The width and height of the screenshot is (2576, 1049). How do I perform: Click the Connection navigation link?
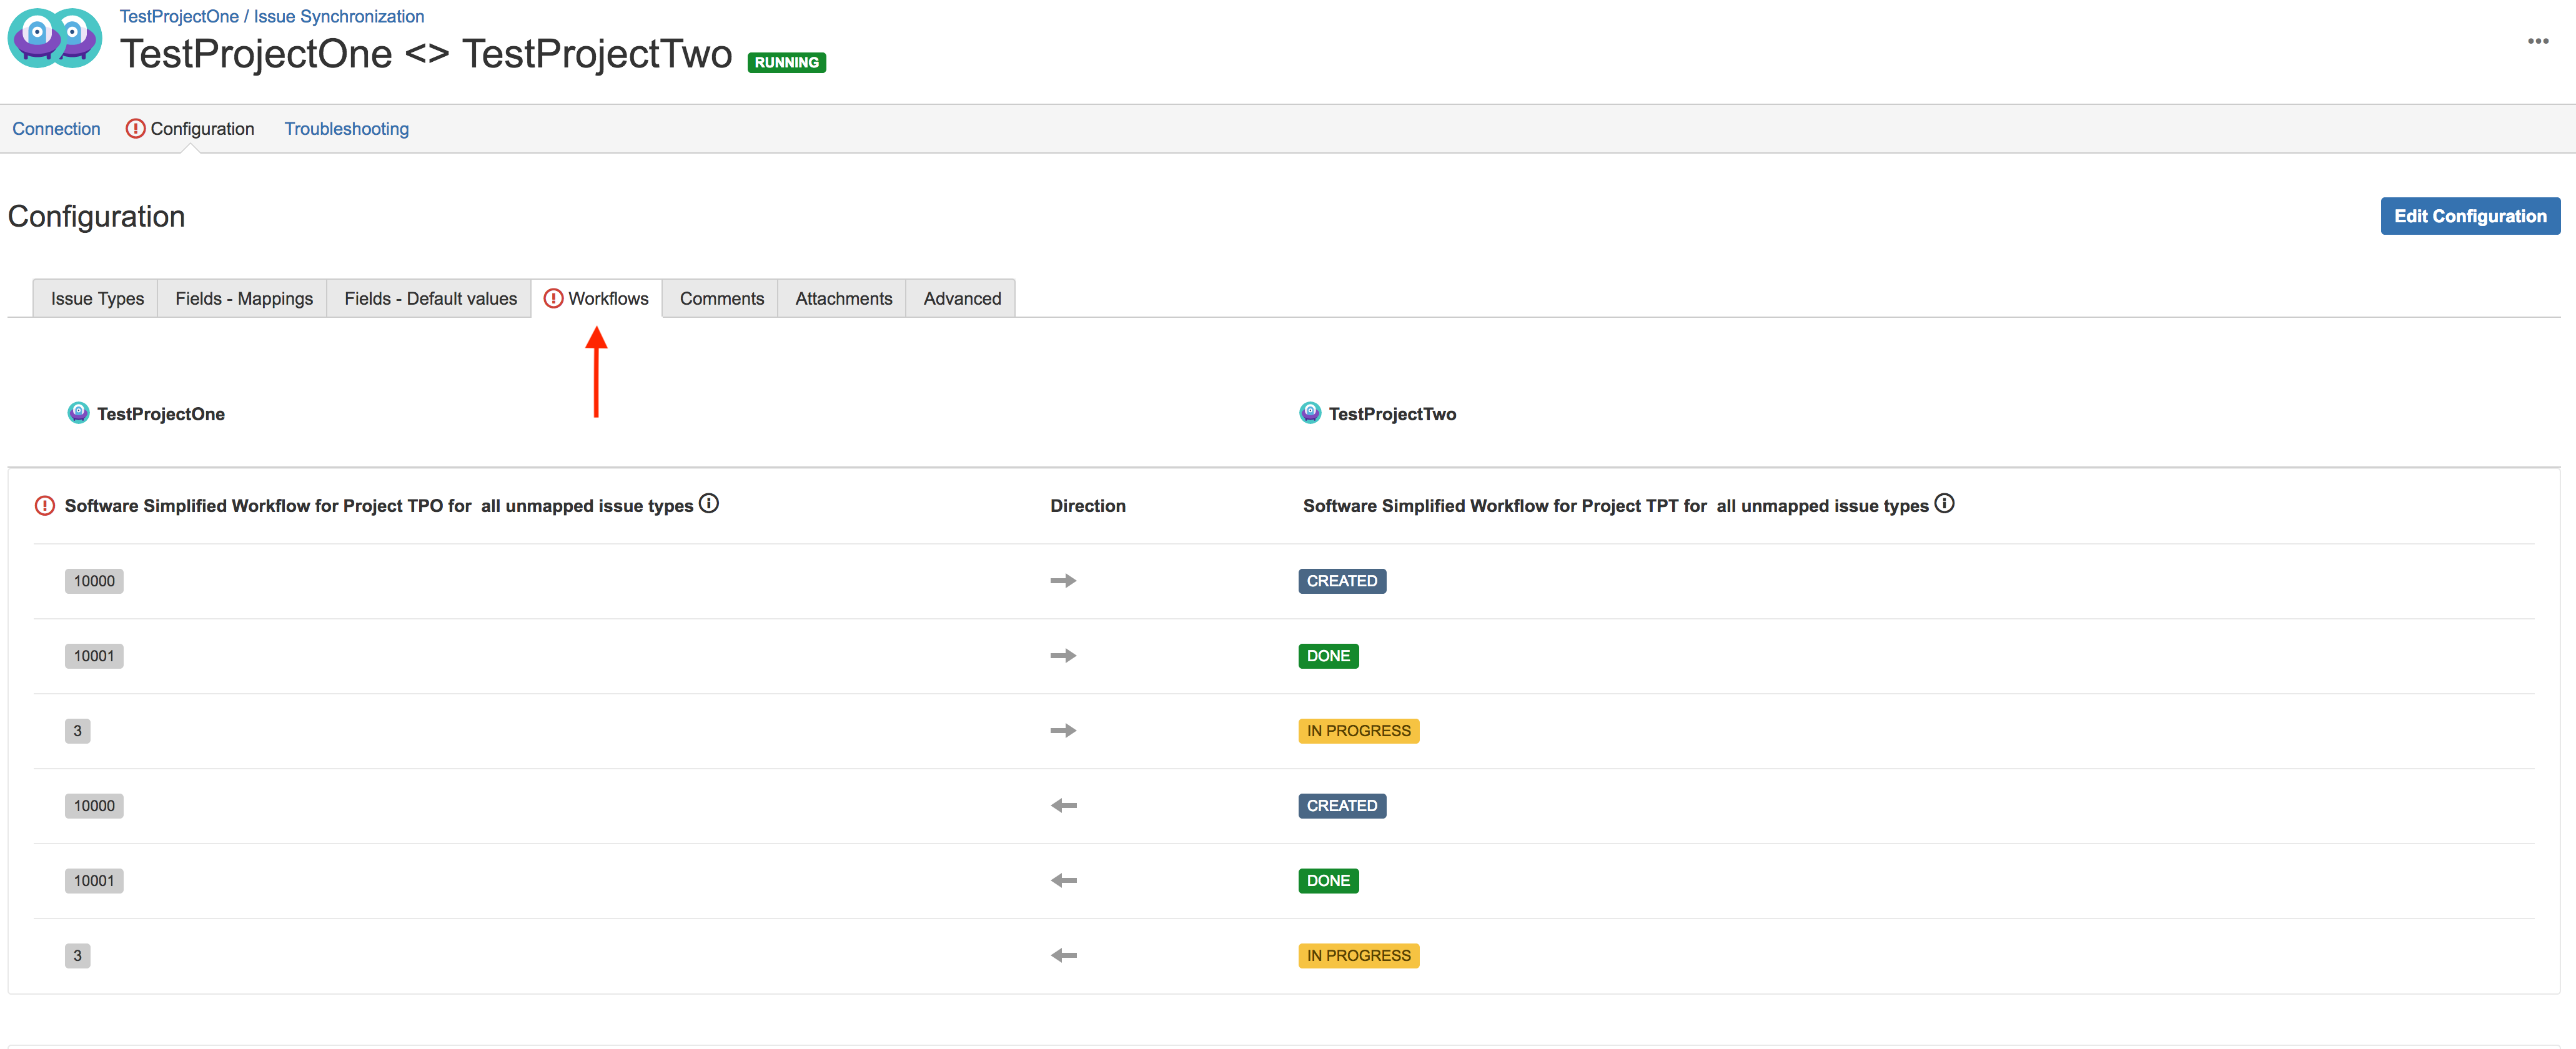pos(56,129)
